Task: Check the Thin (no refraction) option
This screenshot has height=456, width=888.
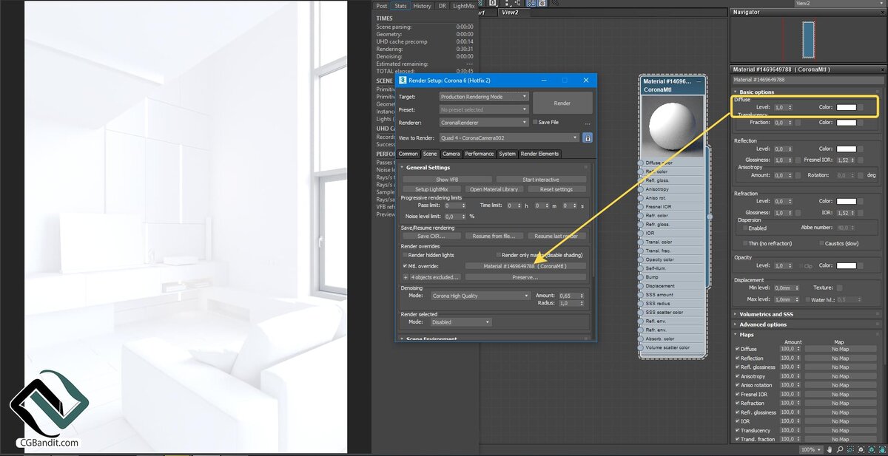Action: pos(745,243)
